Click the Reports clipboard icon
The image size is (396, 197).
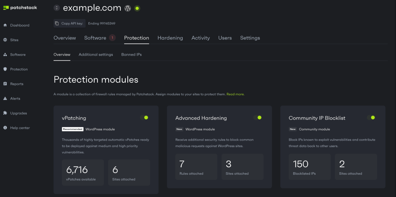tap(5, 84)
